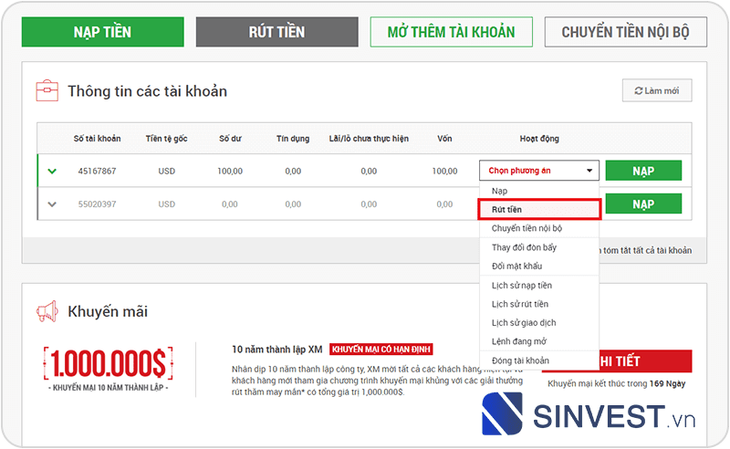
Task: Choose Chuyển tiền nội bộ option
Action: click(539, 228)
